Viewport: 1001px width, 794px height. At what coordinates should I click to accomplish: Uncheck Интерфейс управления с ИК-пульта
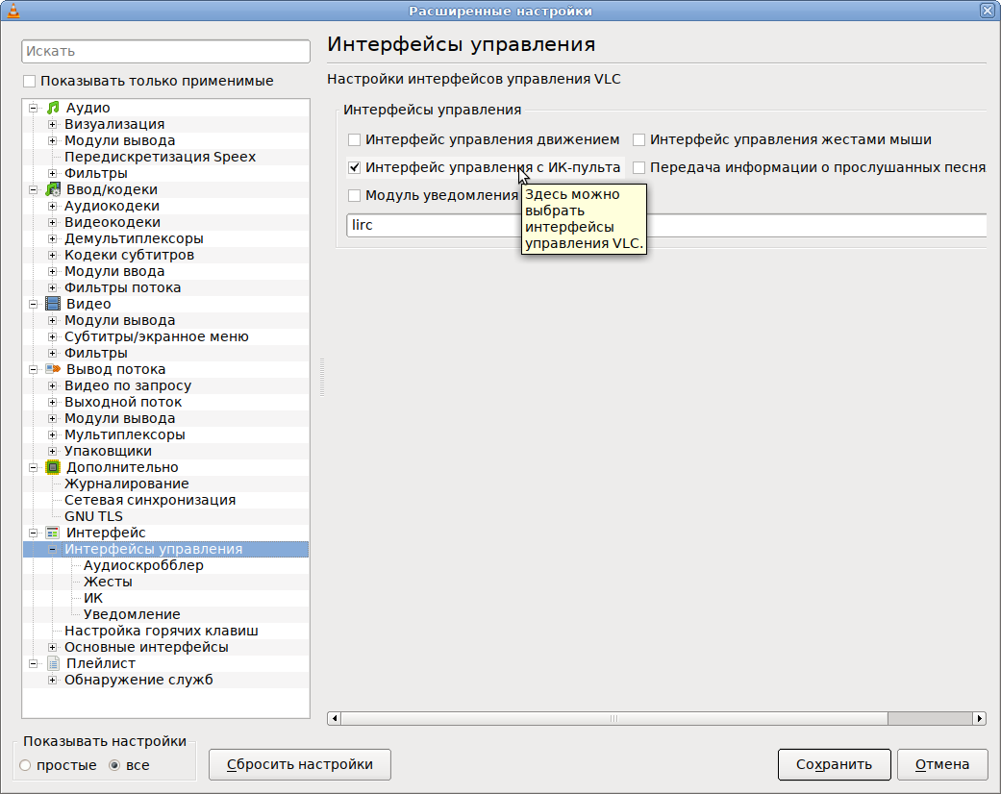click(x=354, y=168)
